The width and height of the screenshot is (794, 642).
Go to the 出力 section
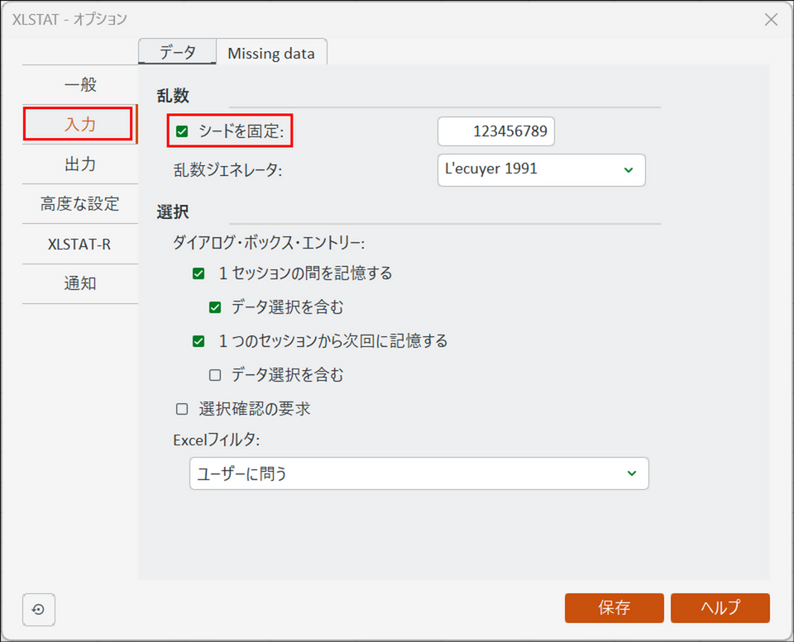click(80, 164)
